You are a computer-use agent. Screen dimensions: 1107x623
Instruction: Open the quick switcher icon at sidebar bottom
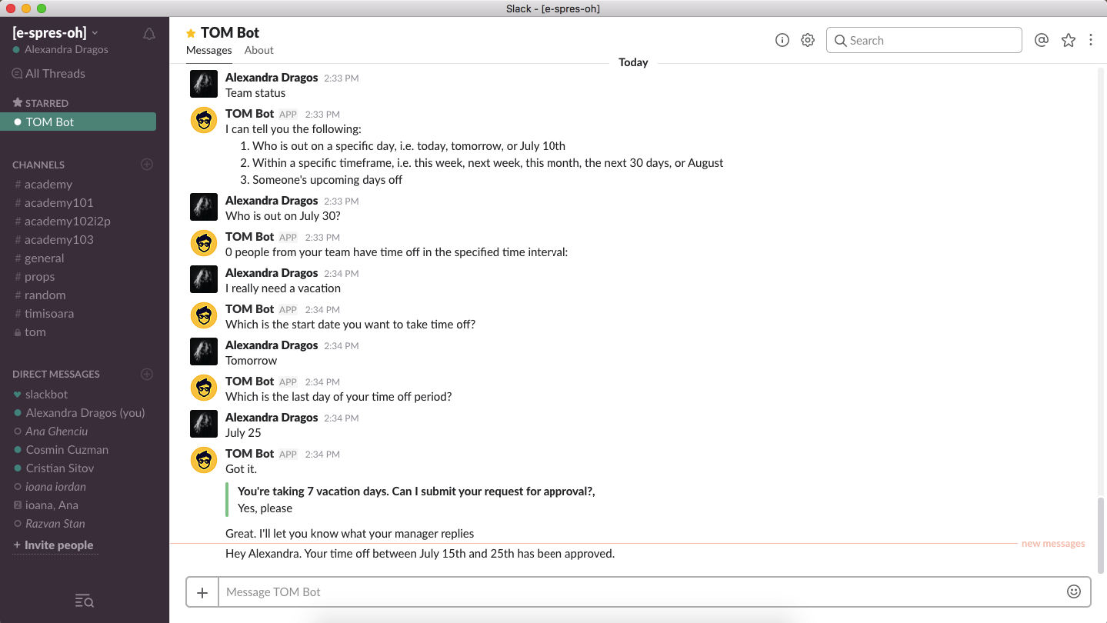[x=85, y=601]
